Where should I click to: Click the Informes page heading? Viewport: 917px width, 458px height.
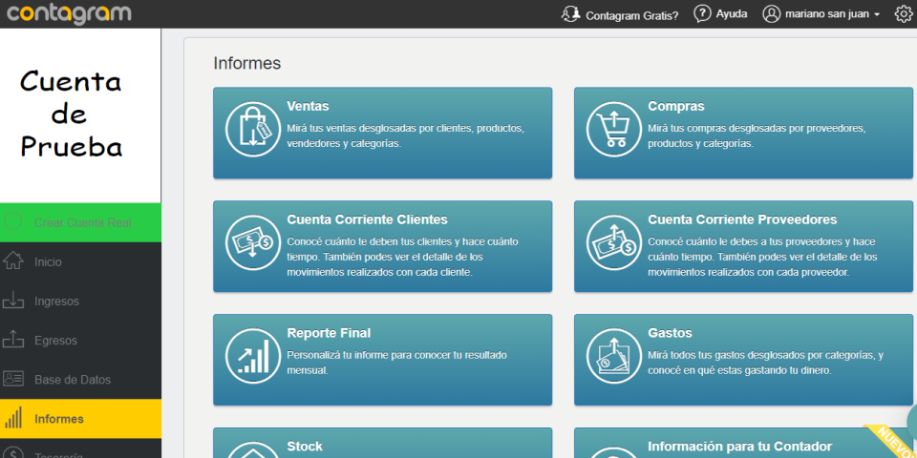[246, 63]
